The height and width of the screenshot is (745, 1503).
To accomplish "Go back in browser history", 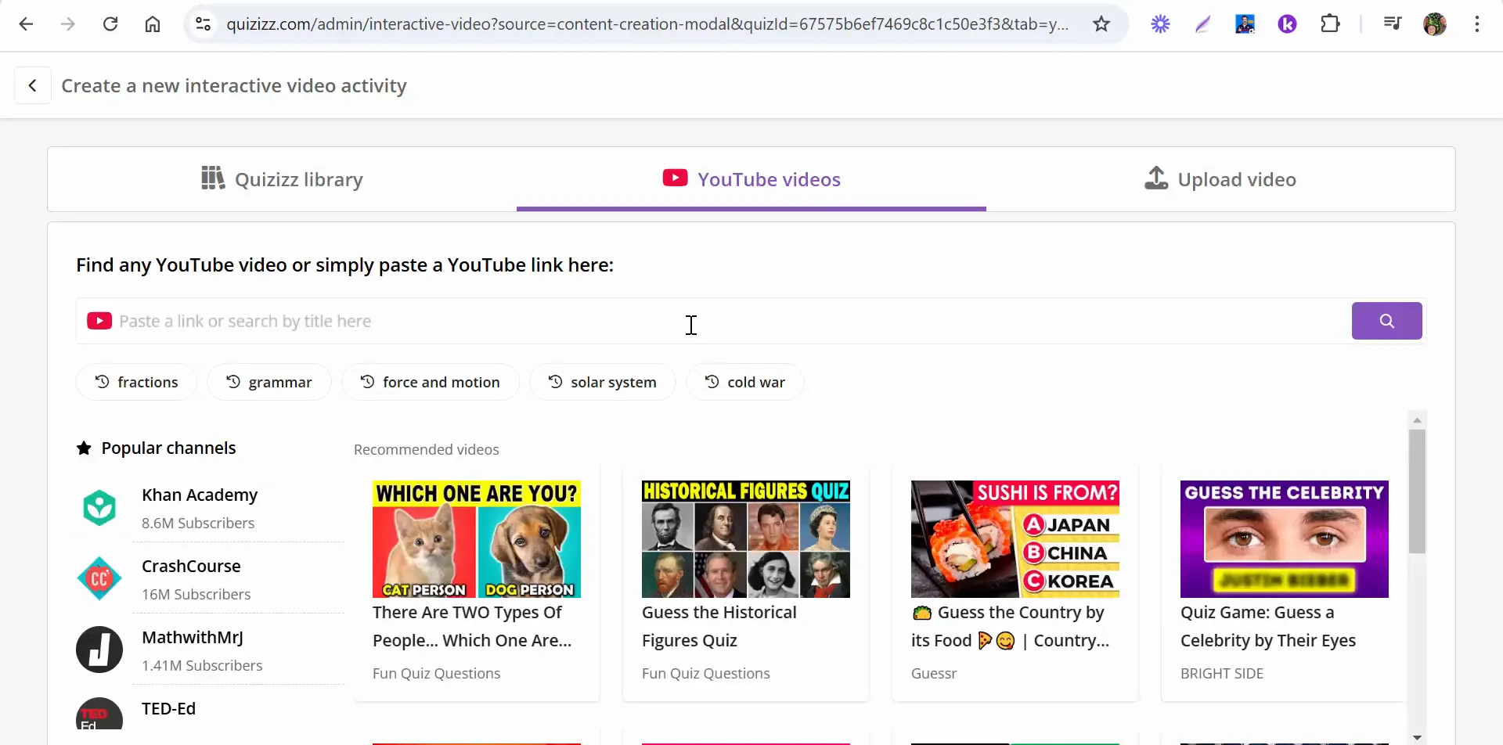I will click(x=26, y=24).
